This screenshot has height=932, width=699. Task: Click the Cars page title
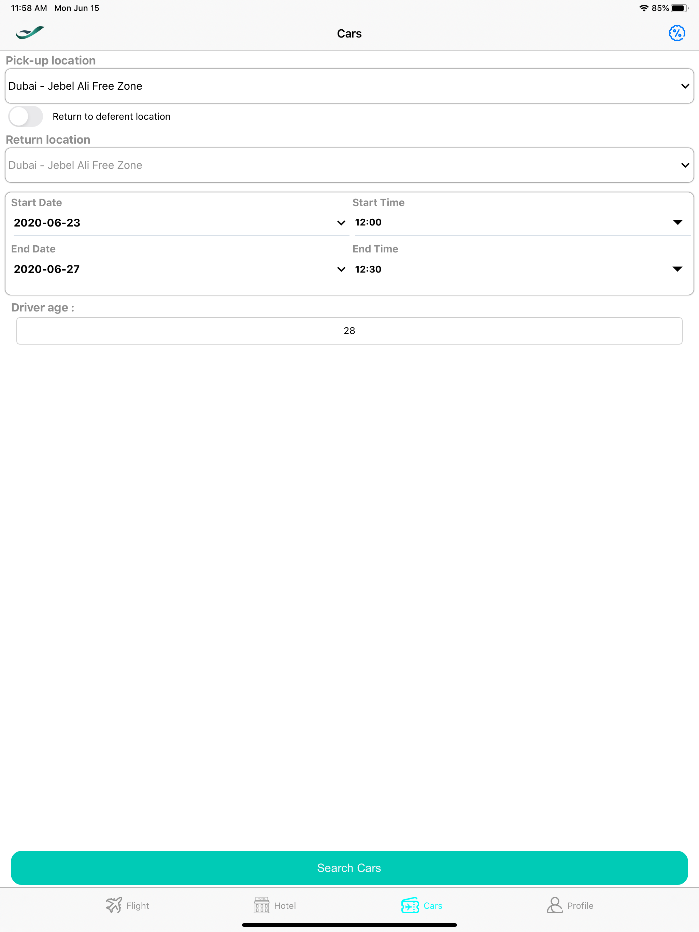click(349, 34)
